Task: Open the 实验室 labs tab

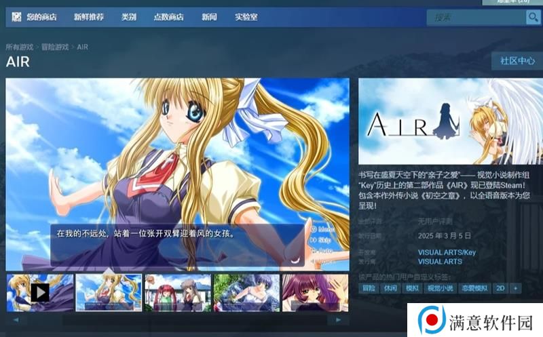Action: point(246,17)
